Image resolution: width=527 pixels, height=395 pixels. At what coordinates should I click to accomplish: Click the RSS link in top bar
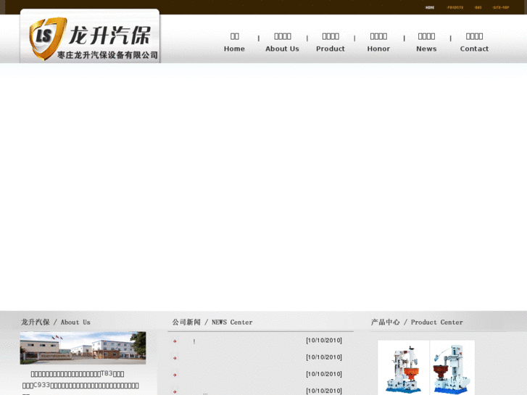pos(478,7)
